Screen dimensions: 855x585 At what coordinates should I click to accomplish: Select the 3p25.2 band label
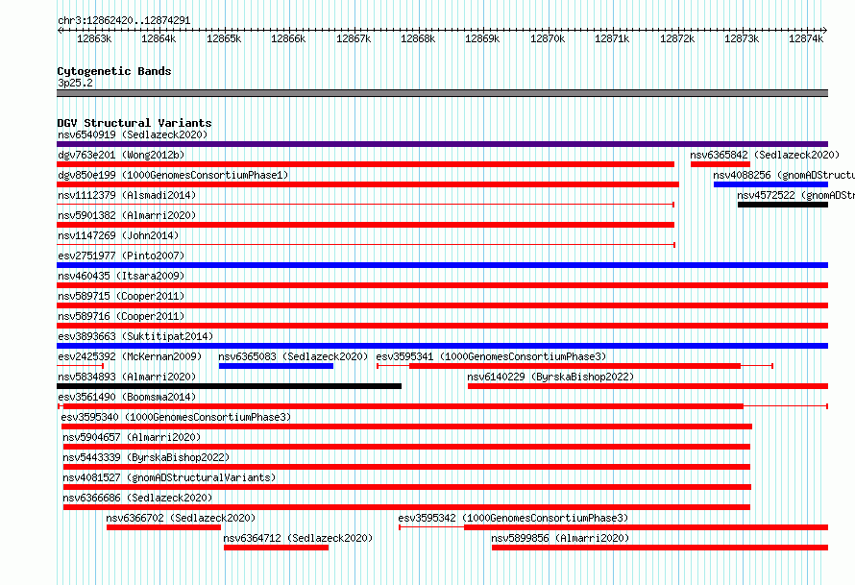pos(75,83)
